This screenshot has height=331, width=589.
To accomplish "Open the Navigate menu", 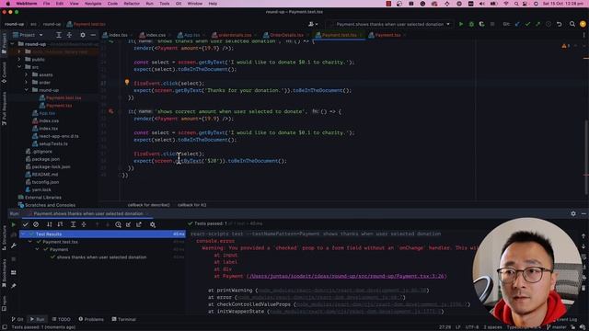I will [93, 4].
